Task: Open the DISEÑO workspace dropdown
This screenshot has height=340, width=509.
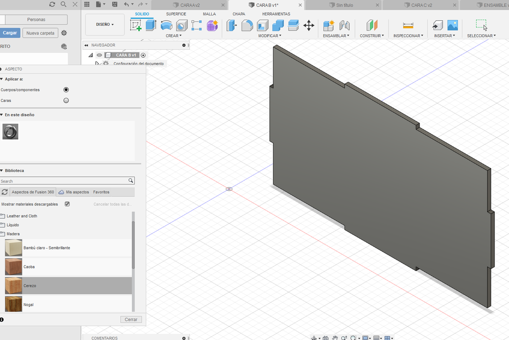Action: (x=105, y=24)
